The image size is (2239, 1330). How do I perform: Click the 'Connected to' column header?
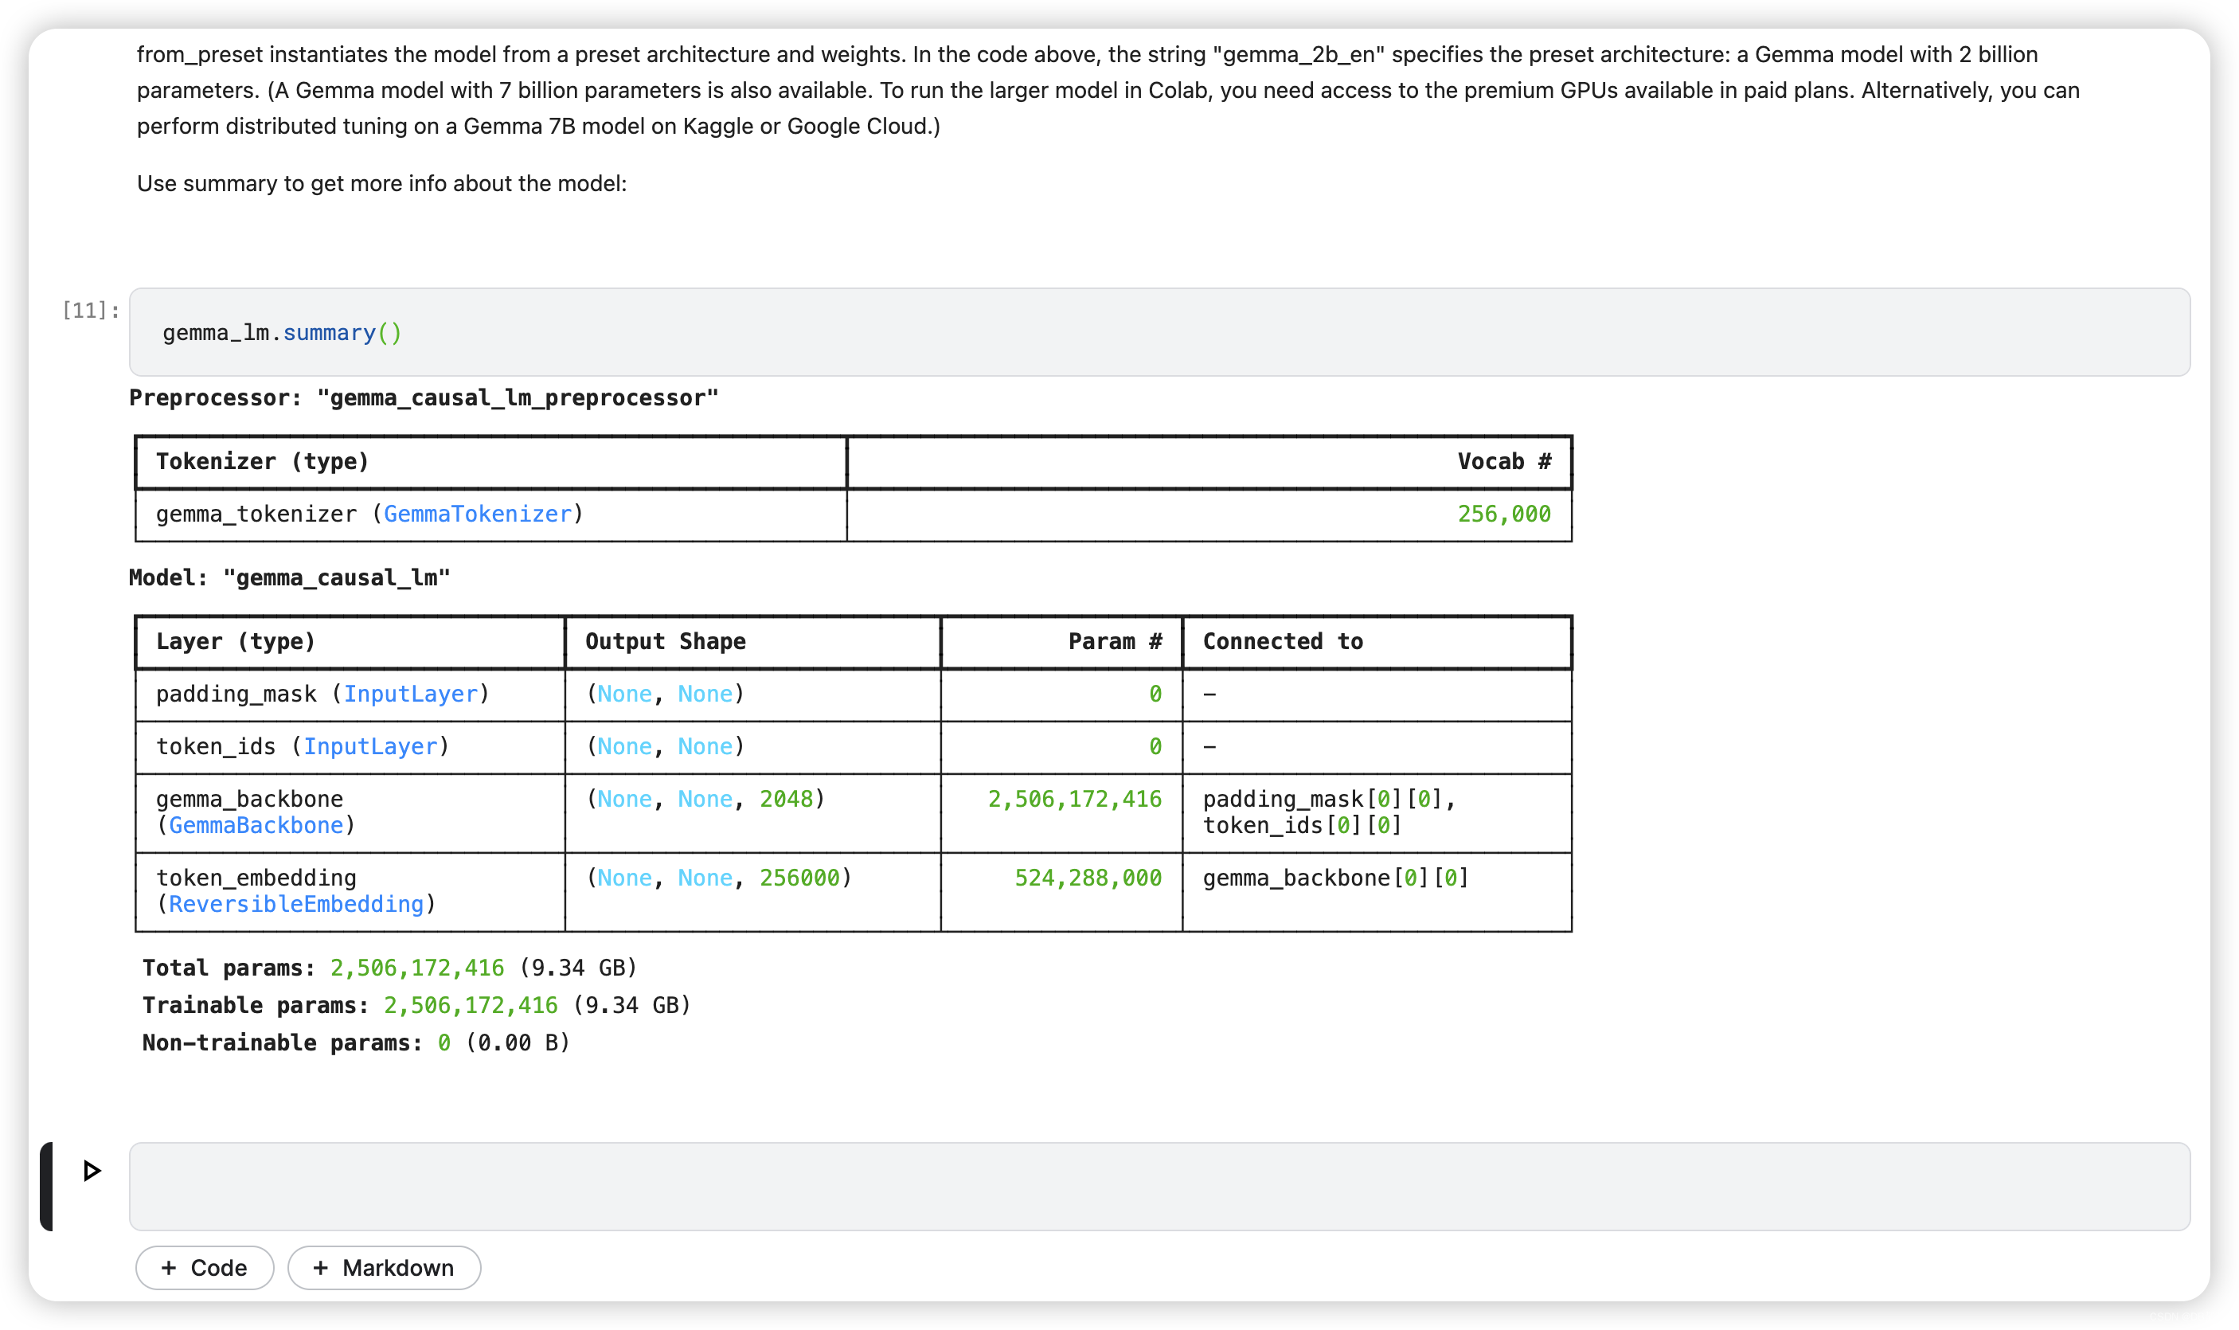[x=1282, y=642]
